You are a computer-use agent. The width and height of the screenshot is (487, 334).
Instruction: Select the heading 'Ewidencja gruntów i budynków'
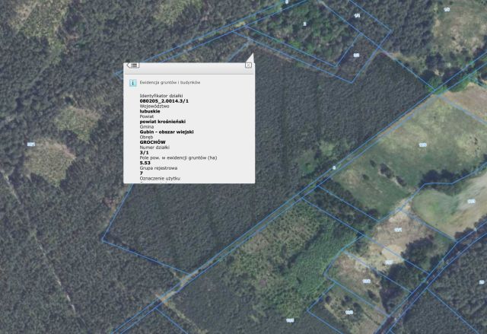click(x=170, y=83)
